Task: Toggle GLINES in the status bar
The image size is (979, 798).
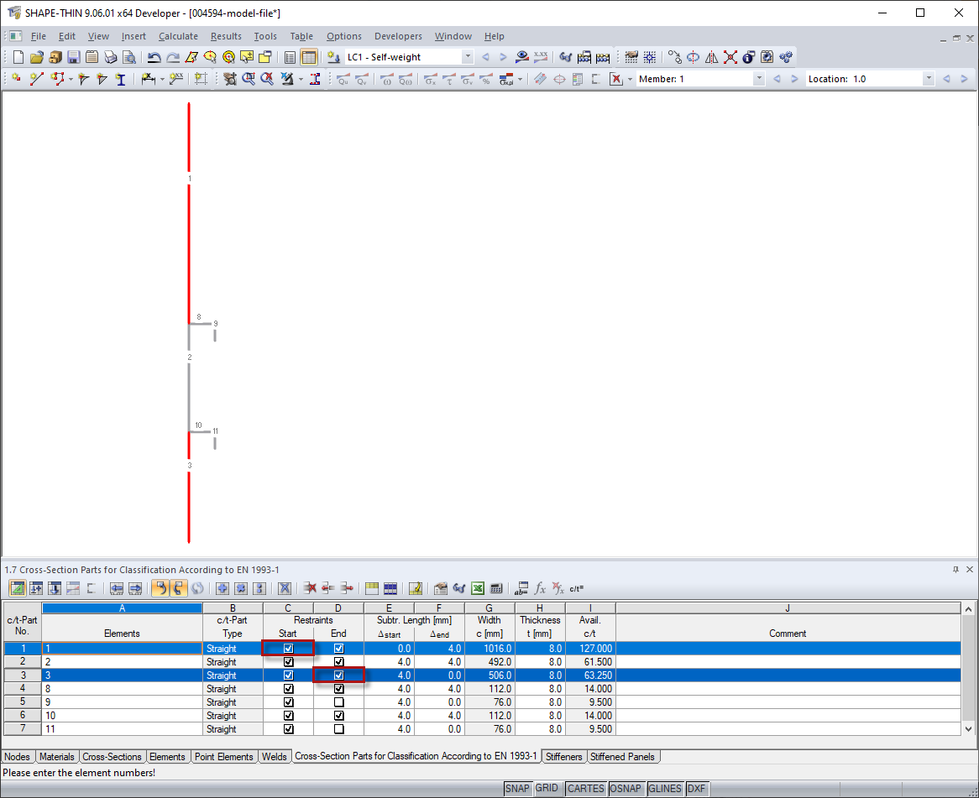Action: pos(665,789)
